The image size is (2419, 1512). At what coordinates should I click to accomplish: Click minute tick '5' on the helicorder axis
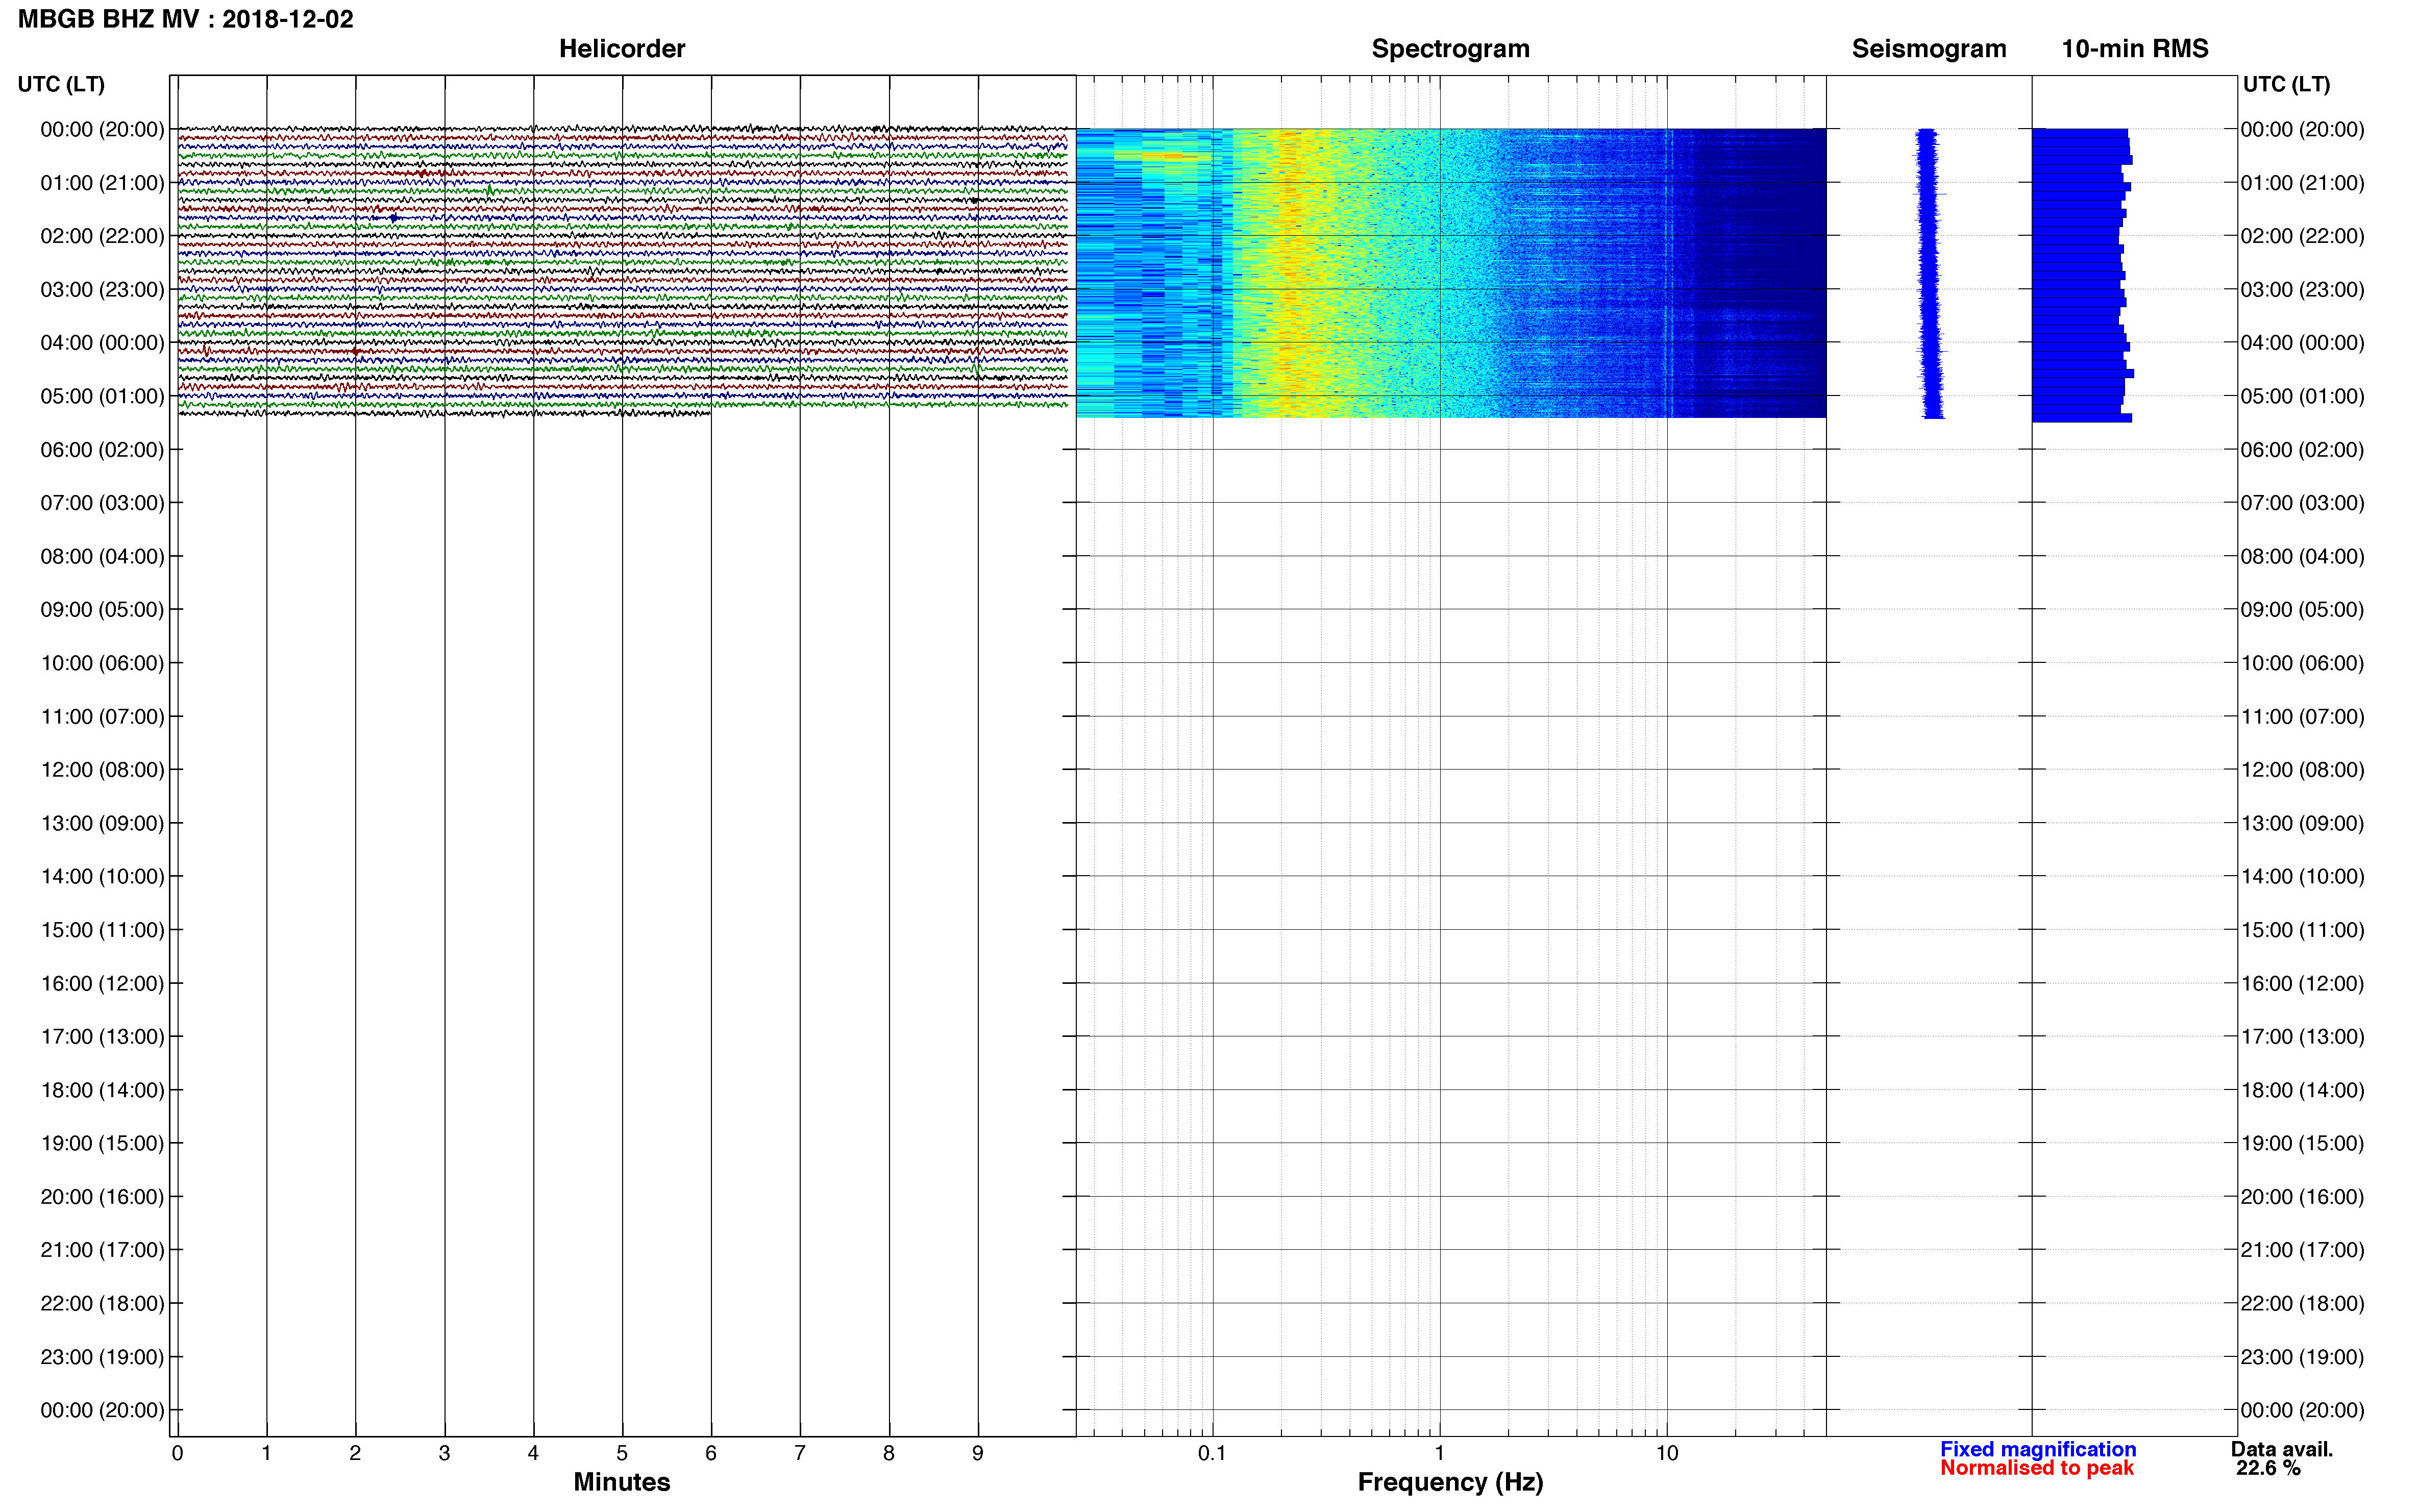click(622, 1453)
